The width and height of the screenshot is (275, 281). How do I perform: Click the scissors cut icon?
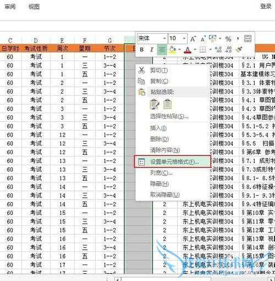(141, 70)
